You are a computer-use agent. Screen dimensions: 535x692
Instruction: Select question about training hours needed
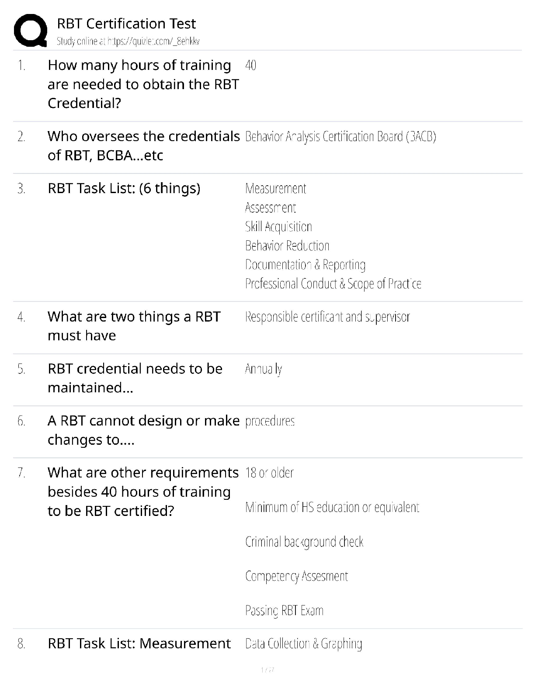(143, 84)
